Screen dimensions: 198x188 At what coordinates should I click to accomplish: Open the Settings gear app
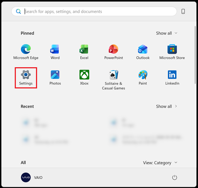(26, 78)
